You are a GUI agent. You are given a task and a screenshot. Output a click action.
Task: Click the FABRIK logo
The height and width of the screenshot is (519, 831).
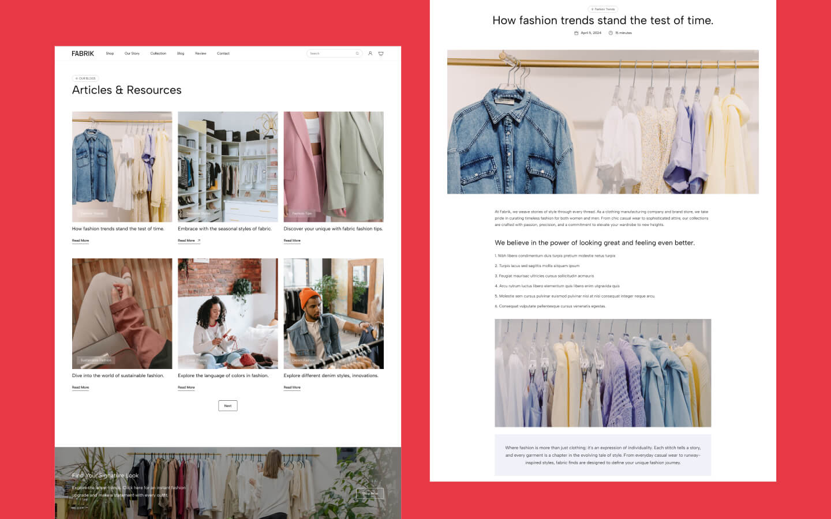click(83, 53)
